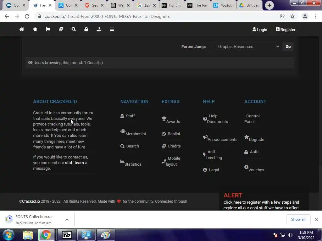Open forum search magnifier icon
Viewport: 322px width, 241px height.
click(74, 29)
